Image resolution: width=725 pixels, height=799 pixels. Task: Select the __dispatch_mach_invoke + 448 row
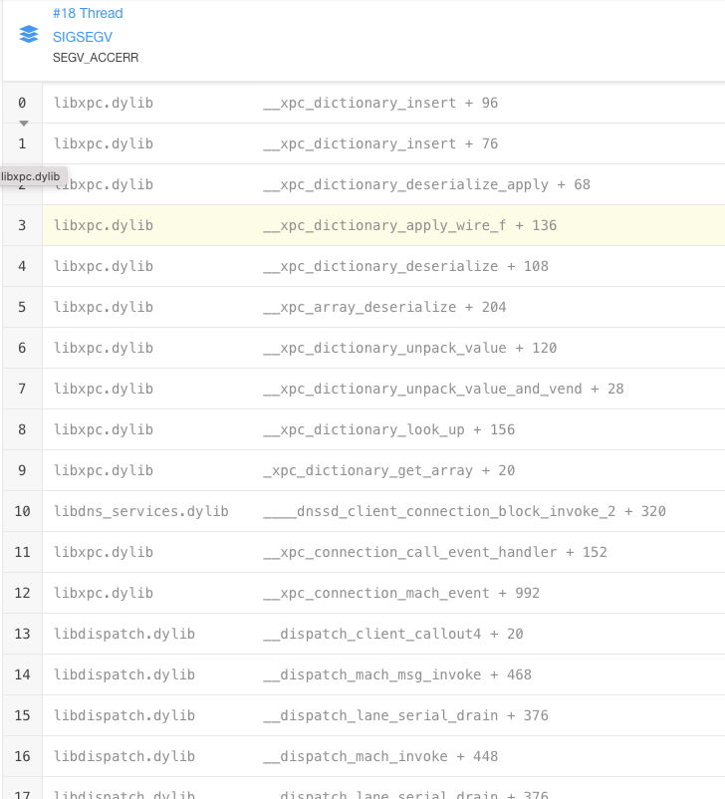(x=379, y=756)
